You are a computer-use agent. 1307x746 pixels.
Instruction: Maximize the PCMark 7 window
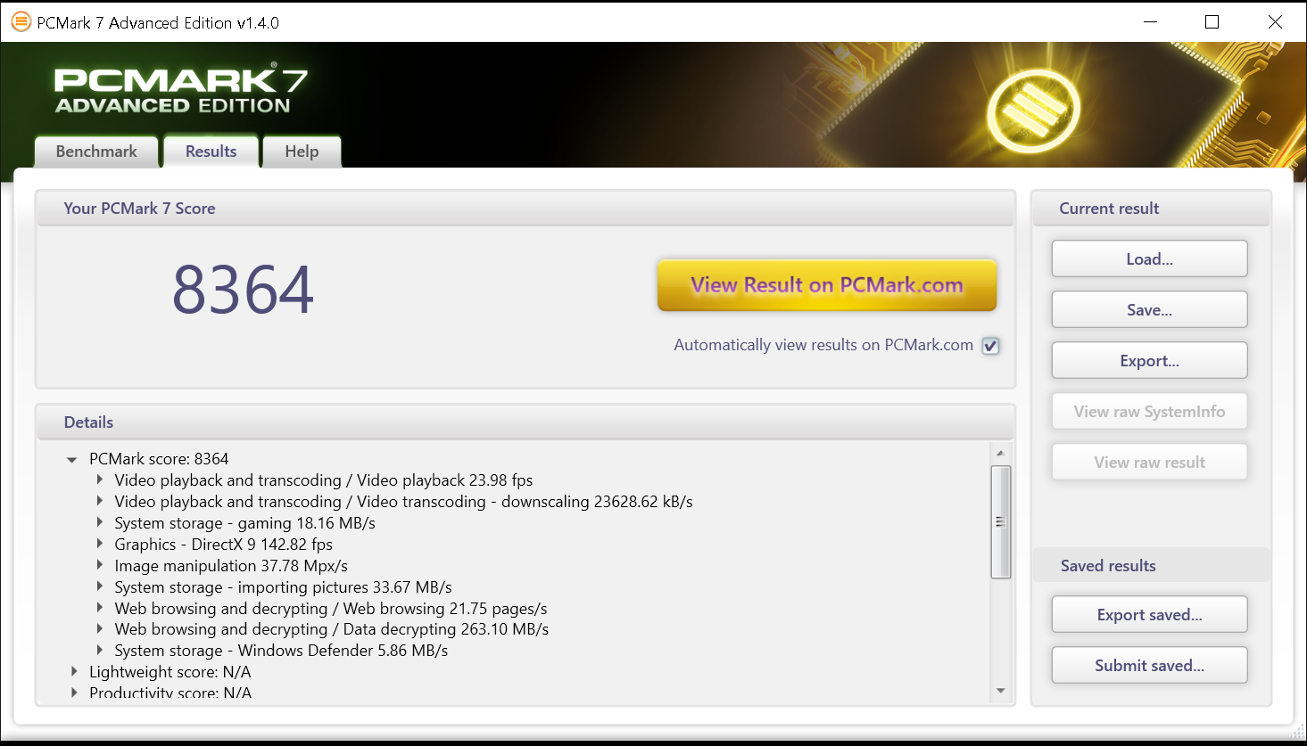(1212, 22)
